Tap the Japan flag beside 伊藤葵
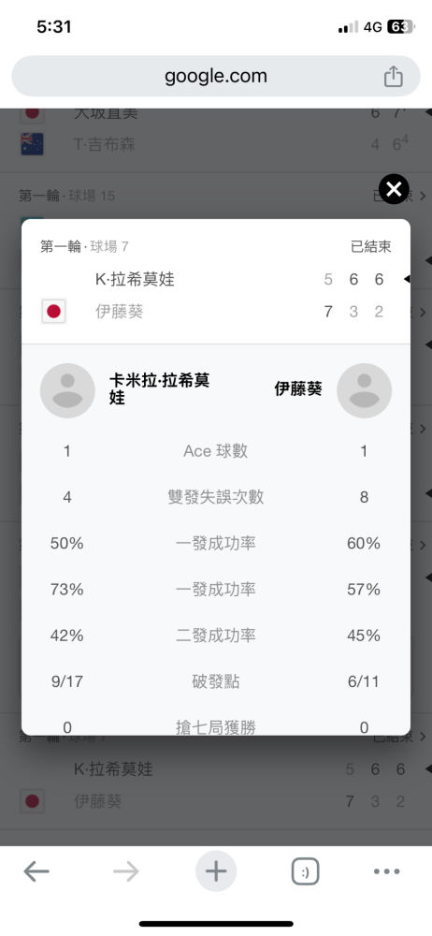Image resolution: width=432 pixels, height=936 pixels. tap(53, 312)
